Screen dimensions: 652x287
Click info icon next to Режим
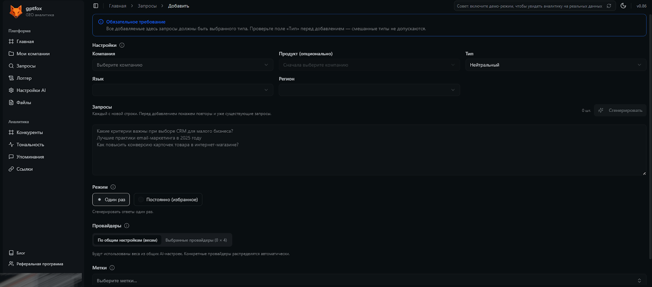pyautogui.click(x=113, y=187)
